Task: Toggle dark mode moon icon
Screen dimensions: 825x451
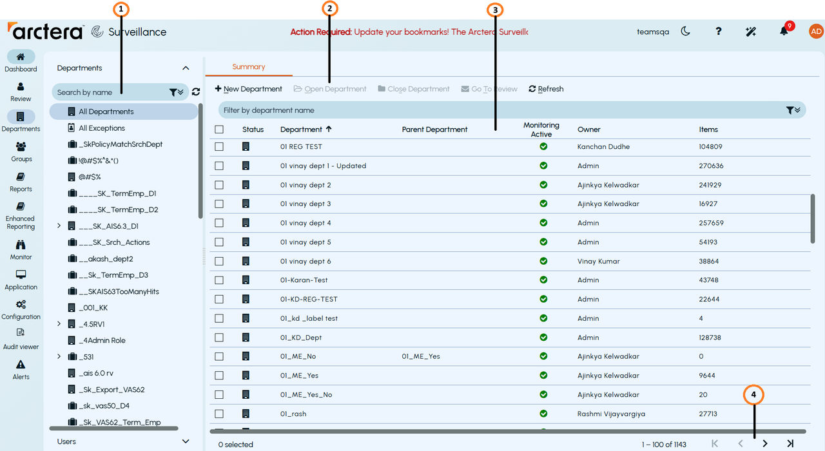Action: point(686,31)
